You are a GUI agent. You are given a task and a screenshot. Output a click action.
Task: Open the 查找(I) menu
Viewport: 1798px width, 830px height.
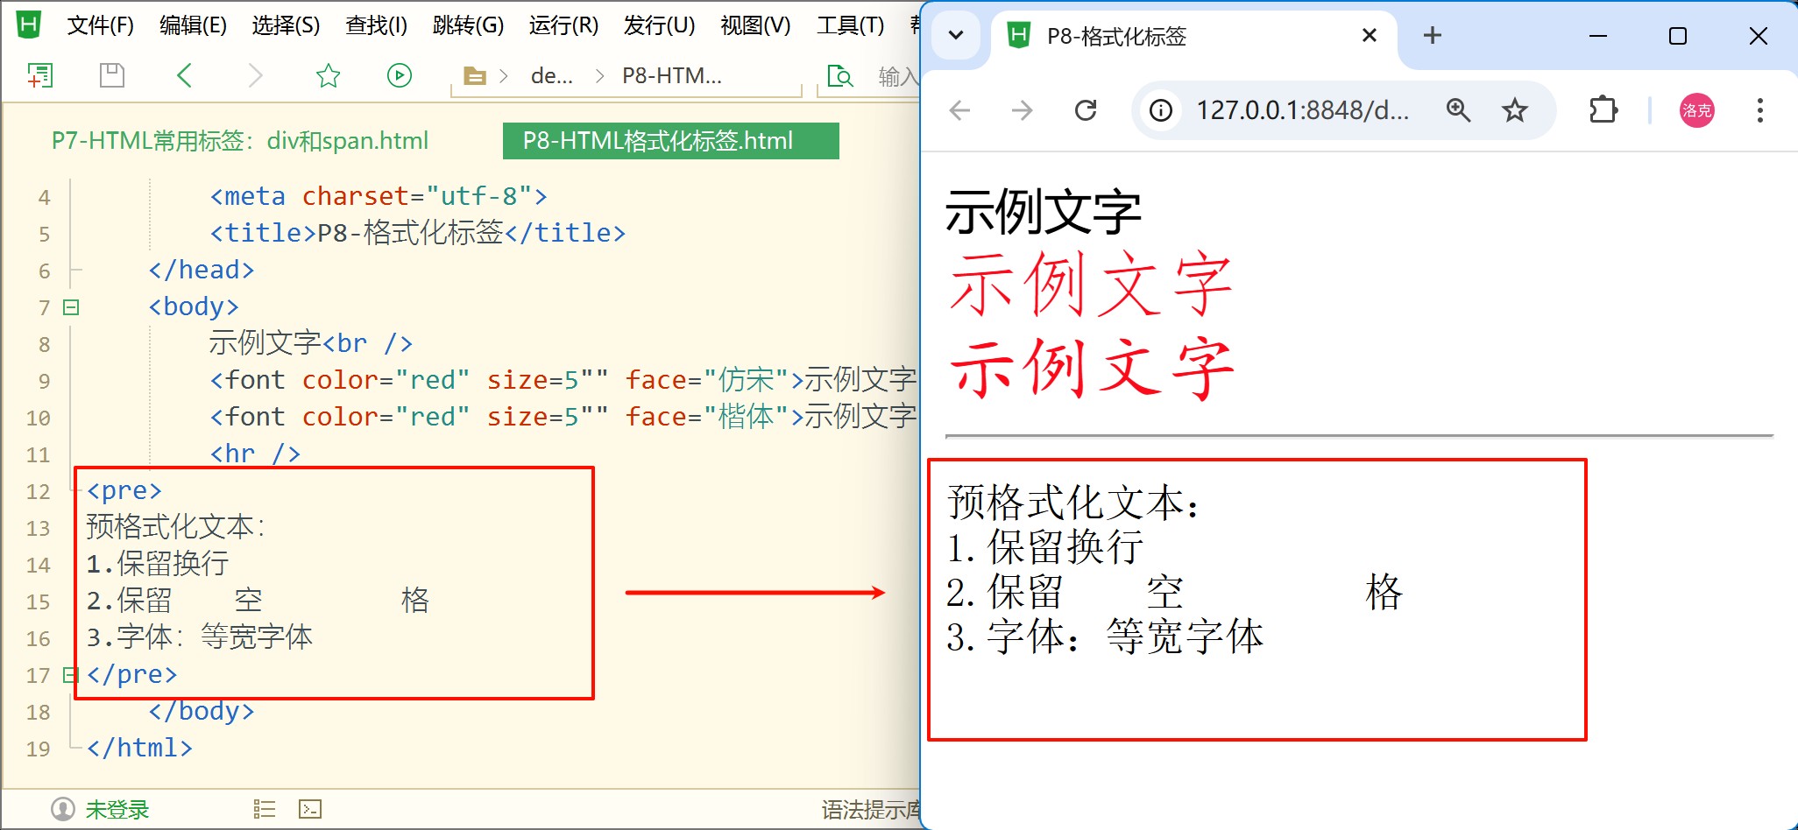tap(377, 25)
